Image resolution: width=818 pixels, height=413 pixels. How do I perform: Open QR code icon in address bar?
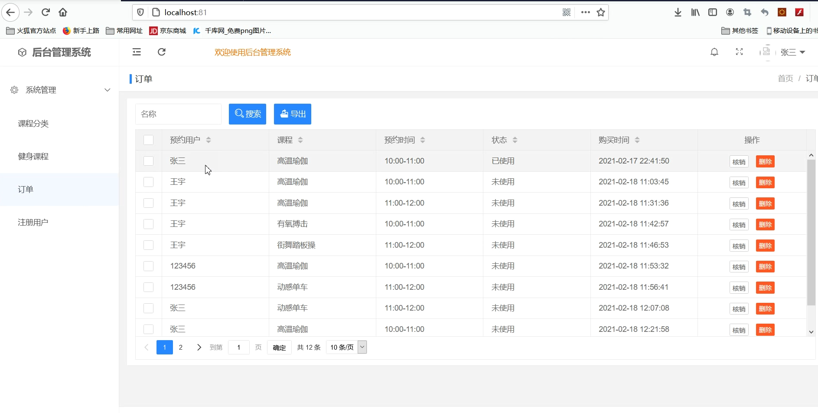[567, 12]
